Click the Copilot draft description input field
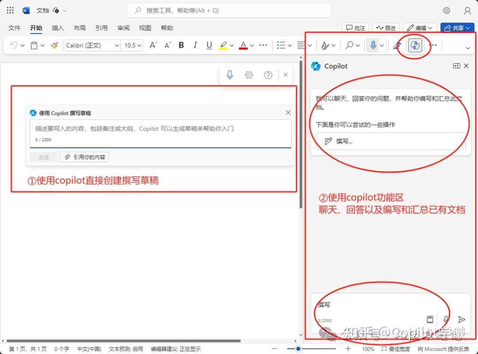Image resolution: width=478 pixels, height=354 pixels. [x=159, y=131]
